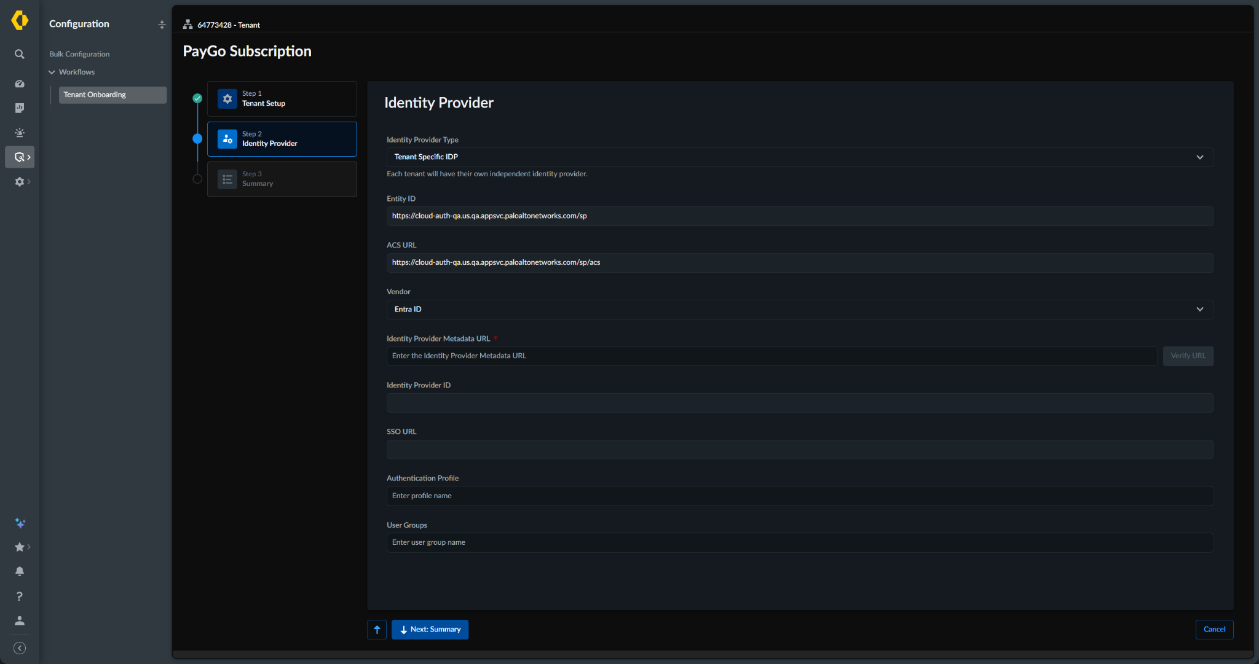Go to Step 1 Tenant Setup
Image resolution: width=1259 pixels, height=664 pixels.
(x=282, y=99)
